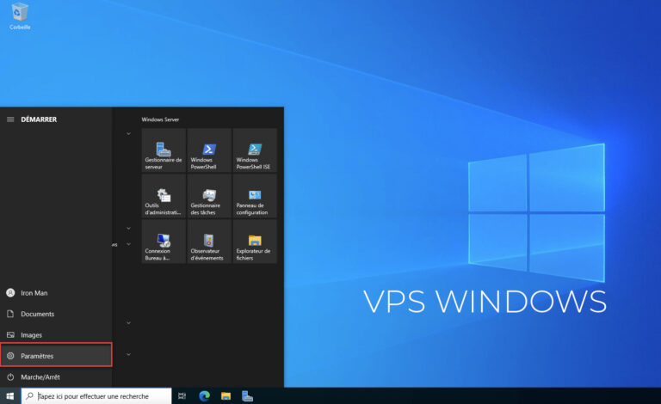Expand the chevron level with Images

tap(128, 323)
